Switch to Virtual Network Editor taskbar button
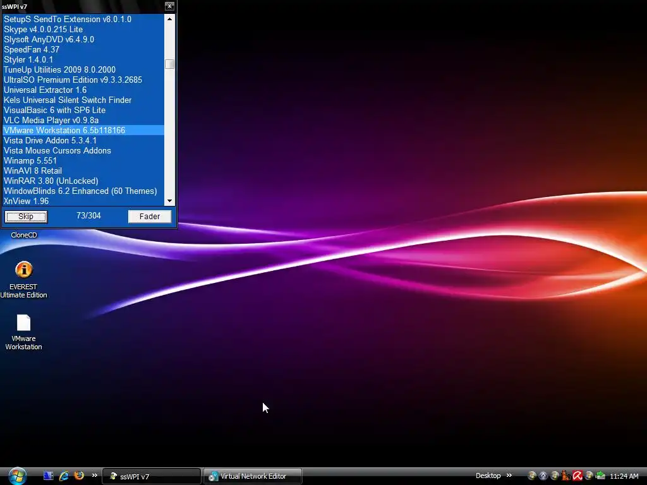Viewport: 647px width, 485px height. point(253,476)
